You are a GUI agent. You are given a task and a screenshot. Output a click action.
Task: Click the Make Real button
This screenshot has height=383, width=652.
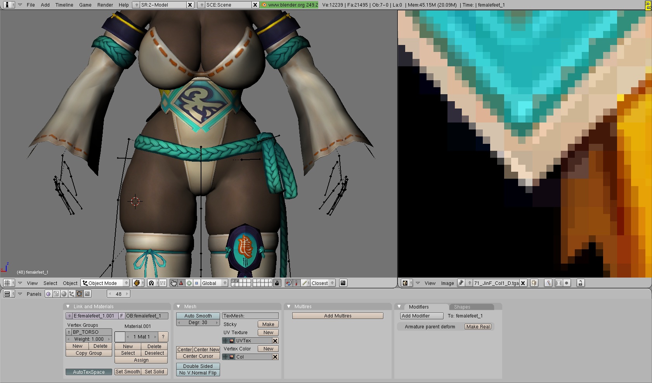[x=478, y=327]
